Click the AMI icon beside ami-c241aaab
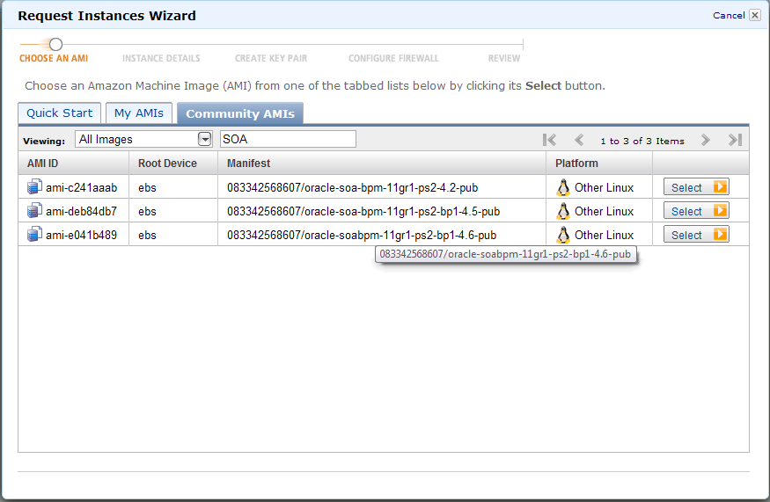770x502 pixels. (34, 187)
